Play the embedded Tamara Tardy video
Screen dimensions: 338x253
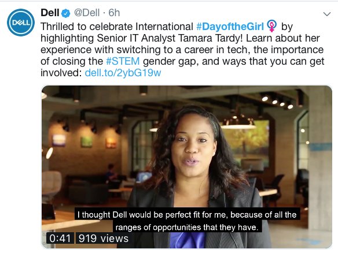point(187,167)
